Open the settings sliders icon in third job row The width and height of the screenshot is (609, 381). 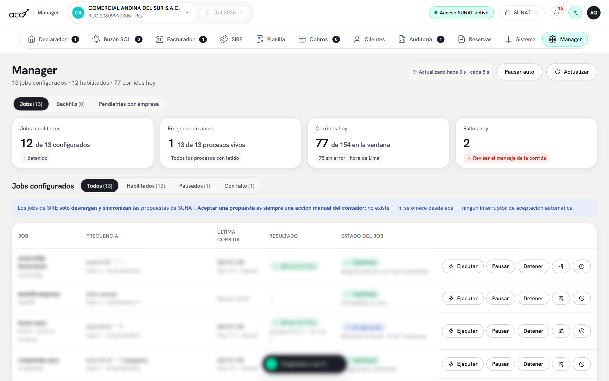[x=561, y=331]
